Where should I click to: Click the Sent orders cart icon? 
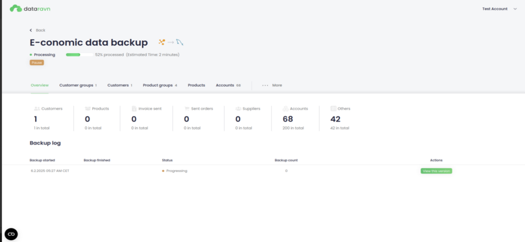tap(187, 109)
